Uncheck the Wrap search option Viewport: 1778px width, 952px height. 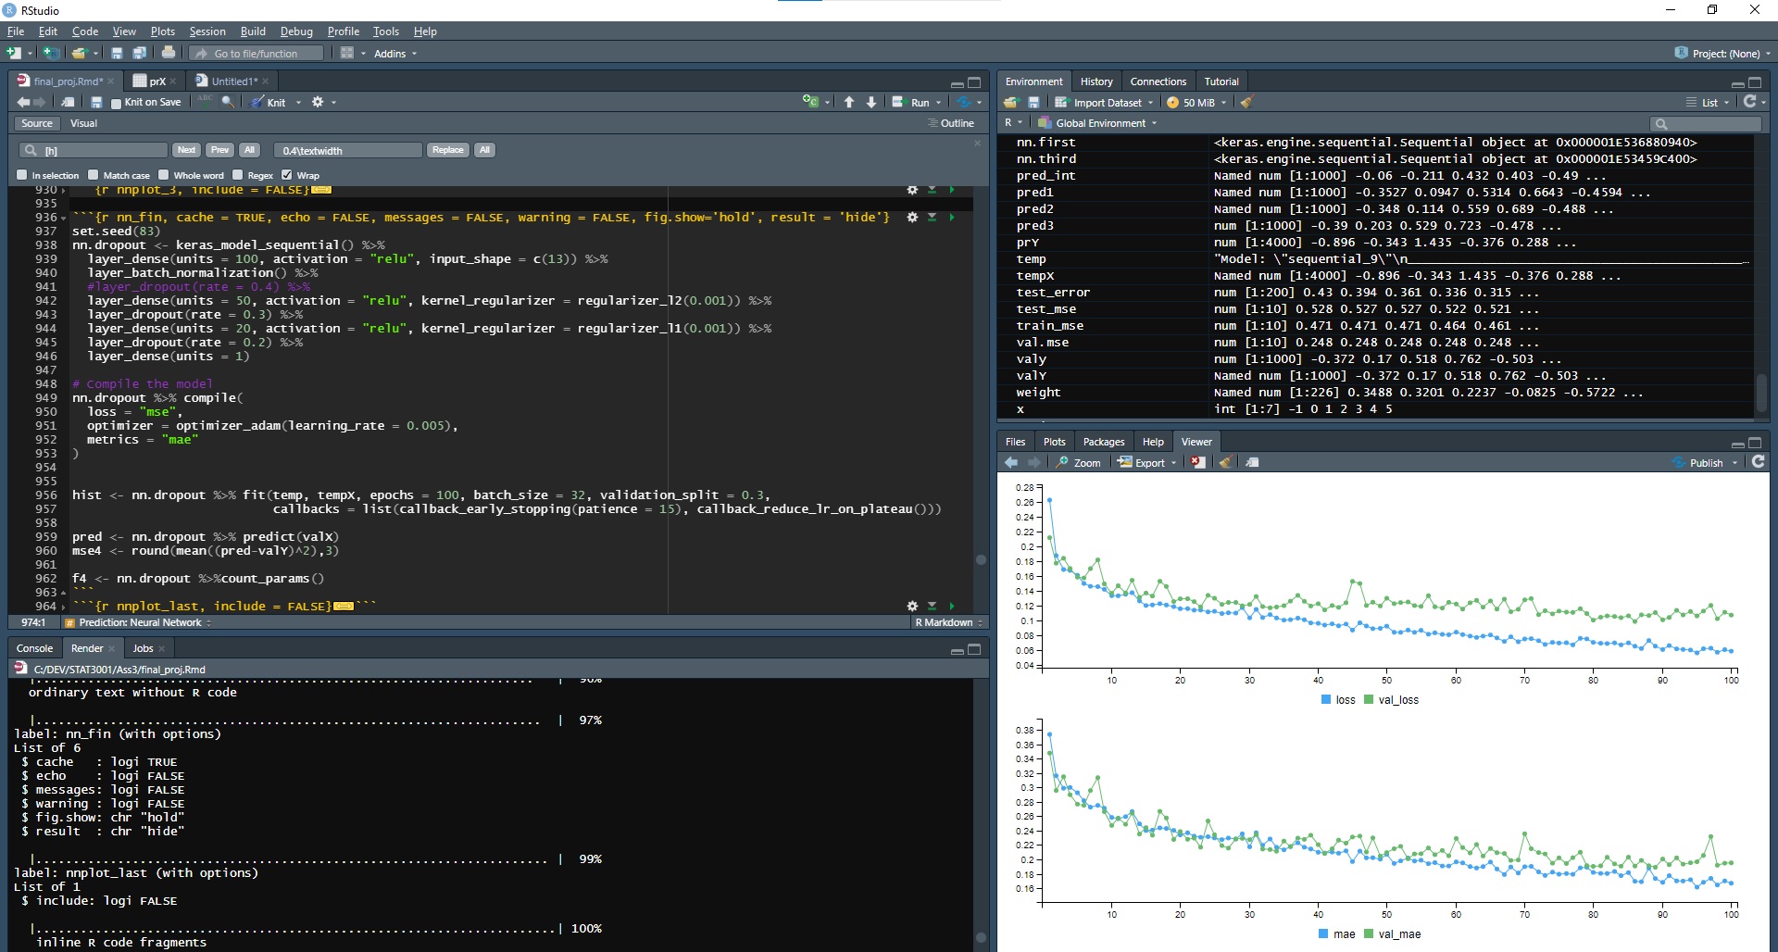(287, 175)
